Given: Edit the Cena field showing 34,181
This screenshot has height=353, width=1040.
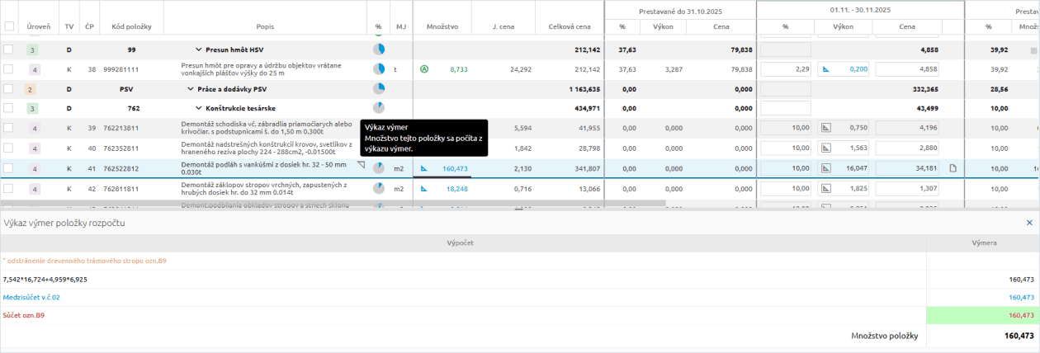Looking at the screenshot, I should tap(908, 168).
